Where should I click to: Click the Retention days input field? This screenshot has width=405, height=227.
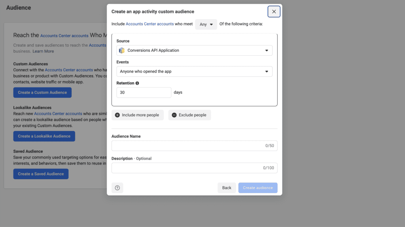click(144, 93)
